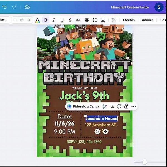The width and height of the screenshot is (167, 167).
Task: Select the 9:00 PM time text
Action: point(65,131)
